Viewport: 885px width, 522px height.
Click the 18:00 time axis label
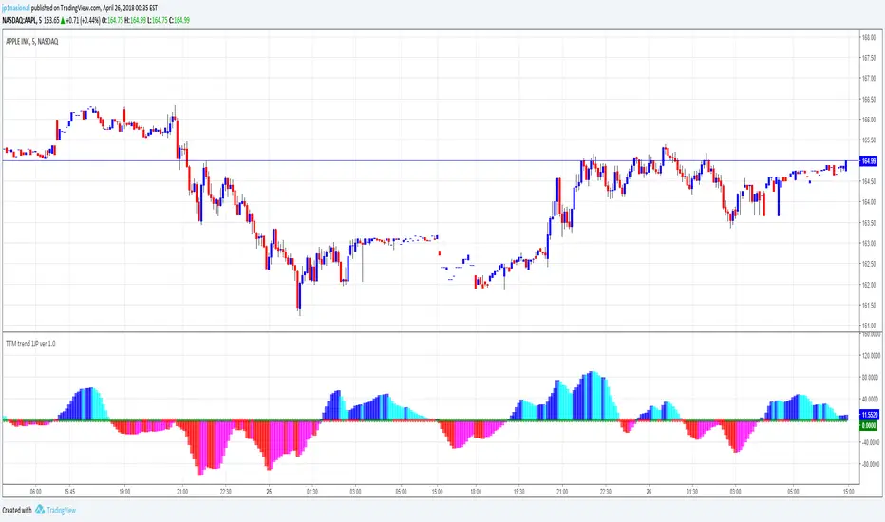476,492
